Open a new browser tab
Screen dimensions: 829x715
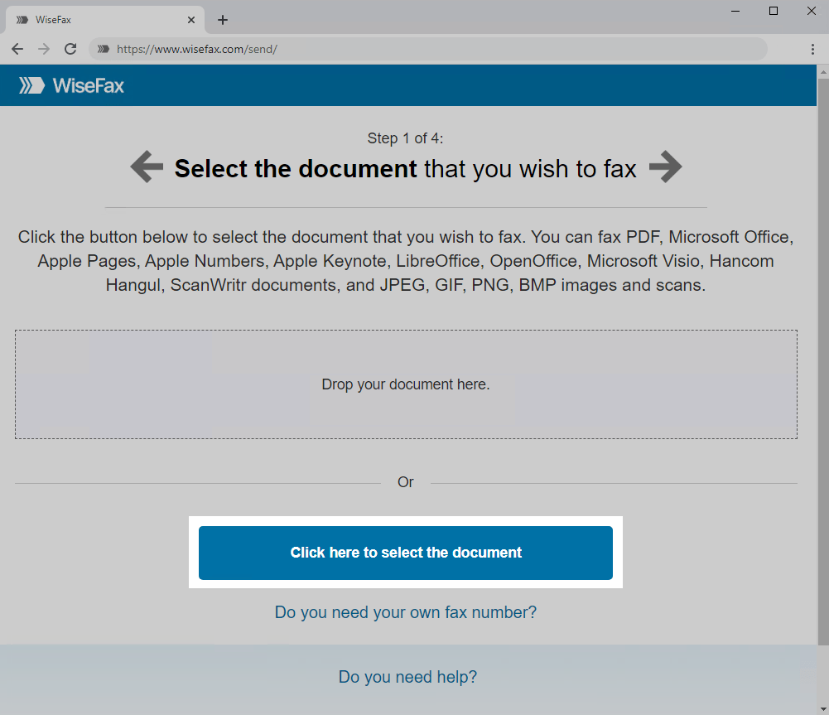click(x=223, y=20)
